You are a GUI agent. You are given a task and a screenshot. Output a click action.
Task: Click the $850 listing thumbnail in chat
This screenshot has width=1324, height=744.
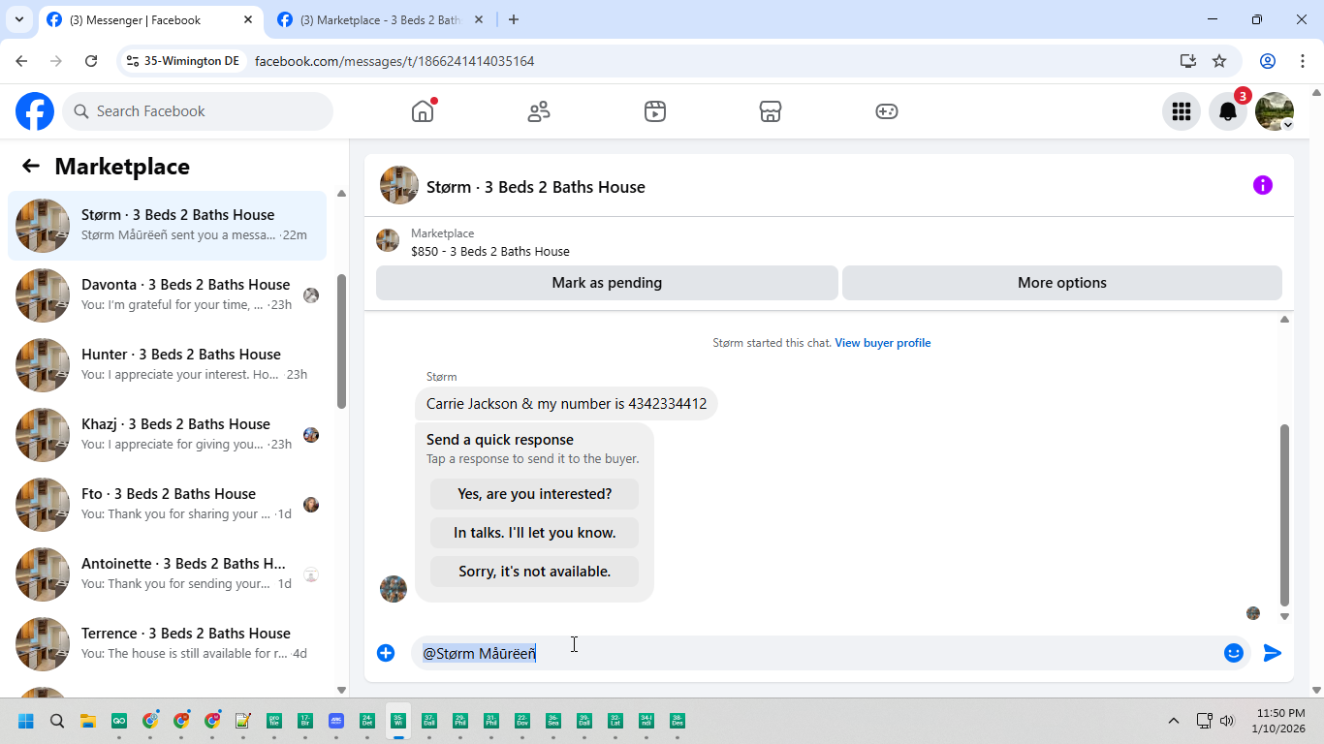pyautogui.click(x=388, y=240)
